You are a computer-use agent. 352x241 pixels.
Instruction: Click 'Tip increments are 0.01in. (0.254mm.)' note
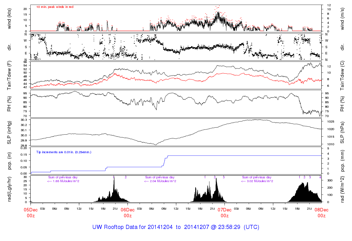pos(64,152)
